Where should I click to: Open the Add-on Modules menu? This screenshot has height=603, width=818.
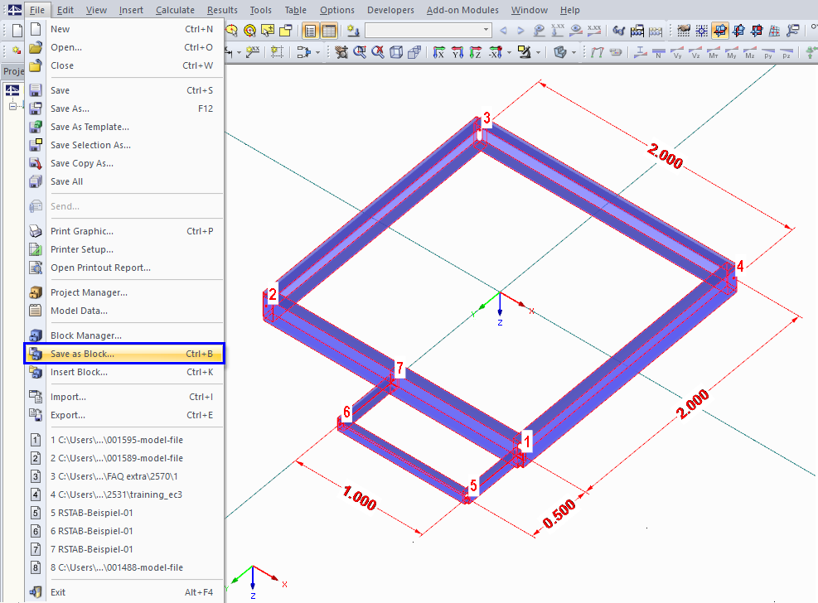click(462, 10)
